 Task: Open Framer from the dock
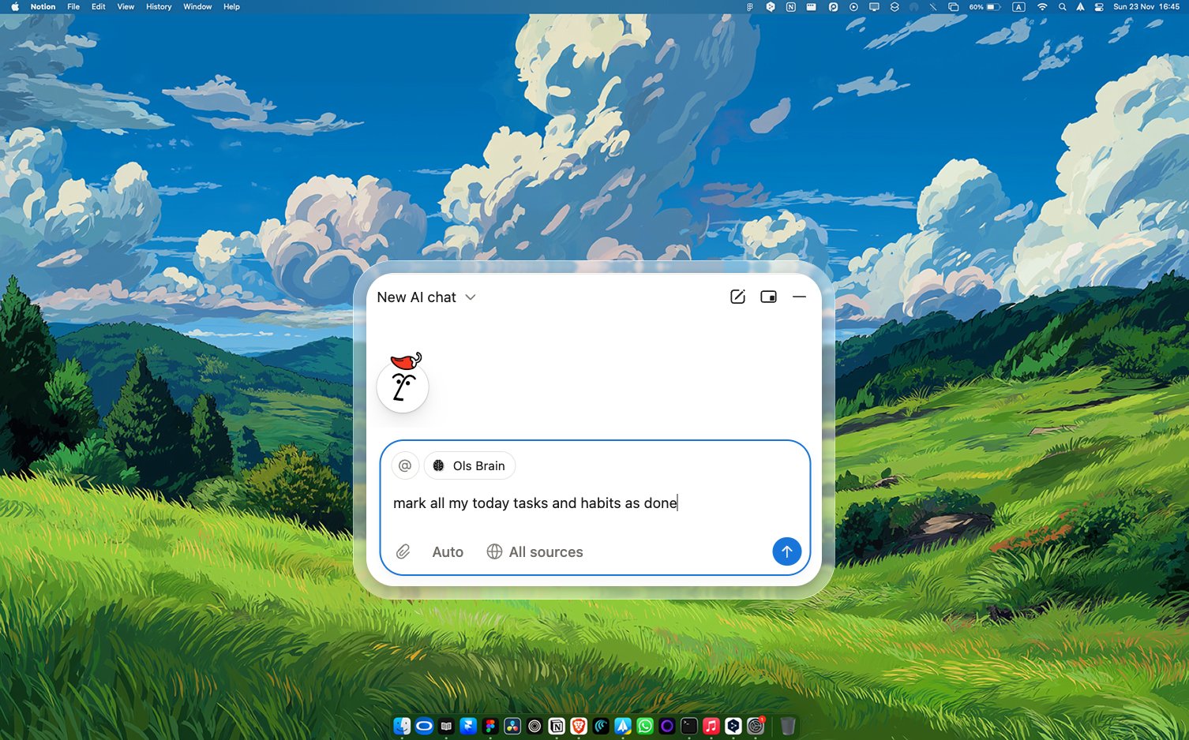click(468, 726)
